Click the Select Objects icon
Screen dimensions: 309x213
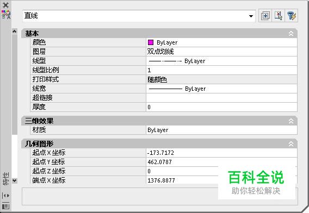click(279, 16)
